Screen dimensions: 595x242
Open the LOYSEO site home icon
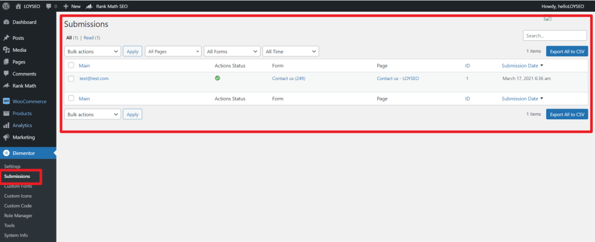18,6
